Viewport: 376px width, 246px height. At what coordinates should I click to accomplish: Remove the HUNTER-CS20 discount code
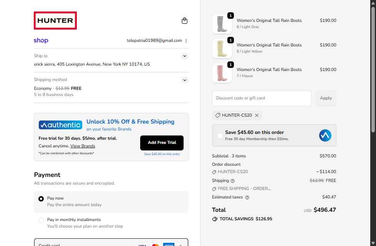click(x=257, y=115)
